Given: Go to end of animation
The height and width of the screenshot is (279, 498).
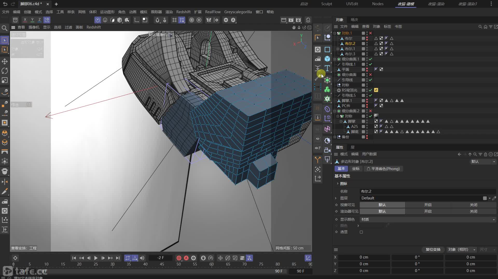Looking at the screenshot, I should 118,258.
